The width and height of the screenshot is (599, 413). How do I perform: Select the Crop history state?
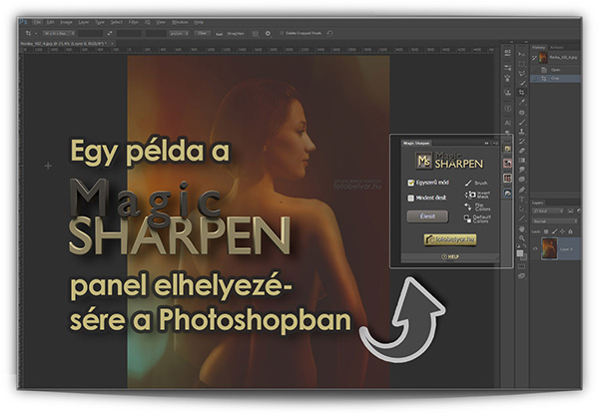tap(557, 78)
